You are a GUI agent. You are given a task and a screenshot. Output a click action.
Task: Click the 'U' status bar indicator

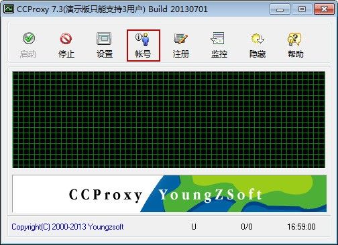pos(194,227)
